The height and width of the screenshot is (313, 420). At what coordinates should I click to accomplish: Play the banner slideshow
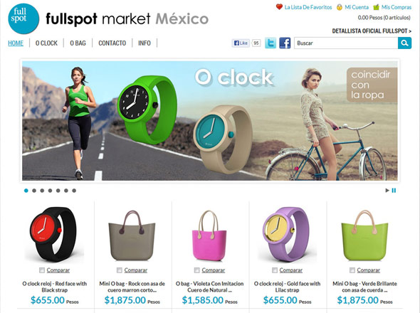(x=387, y=191)
